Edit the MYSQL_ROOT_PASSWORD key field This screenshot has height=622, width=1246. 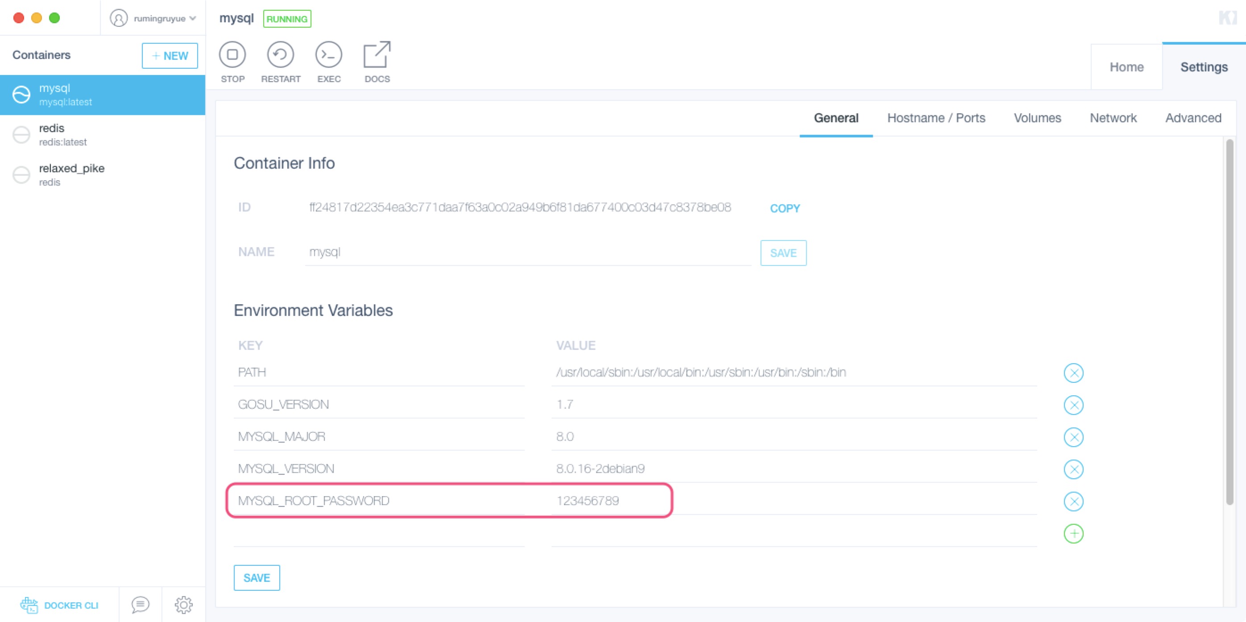click(x=379, y=501)
